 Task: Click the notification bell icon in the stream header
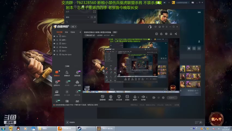171,34
